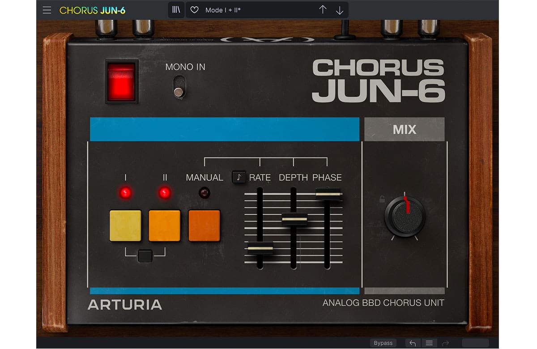The width and height of the screenshot is (537, 349).
Task: Click the Depth slider handle
Action: (x=294, y=219)
